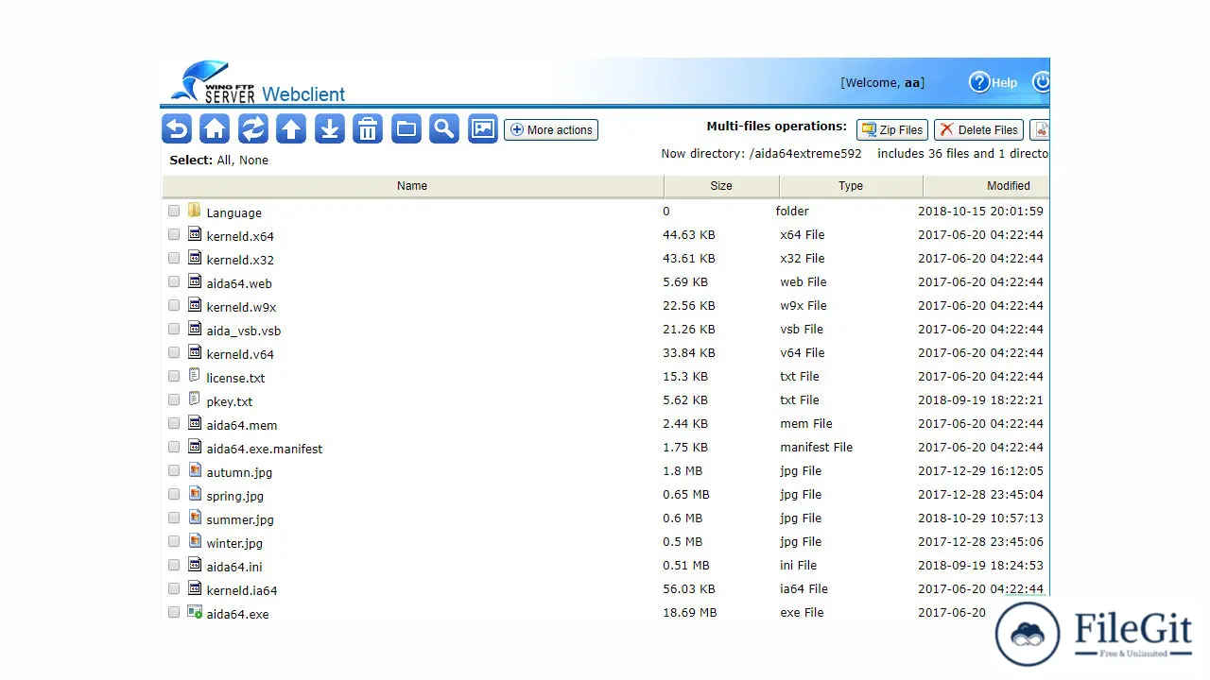Sort by the Type column header
This screenshot has width=1210, height=680.
tap(851, 186)
